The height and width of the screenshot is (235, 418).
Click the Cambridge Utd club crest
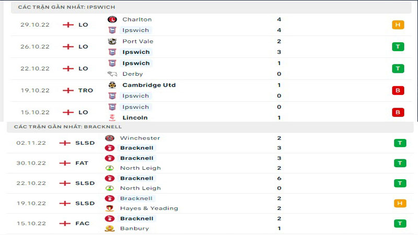(x=112, y=85)
